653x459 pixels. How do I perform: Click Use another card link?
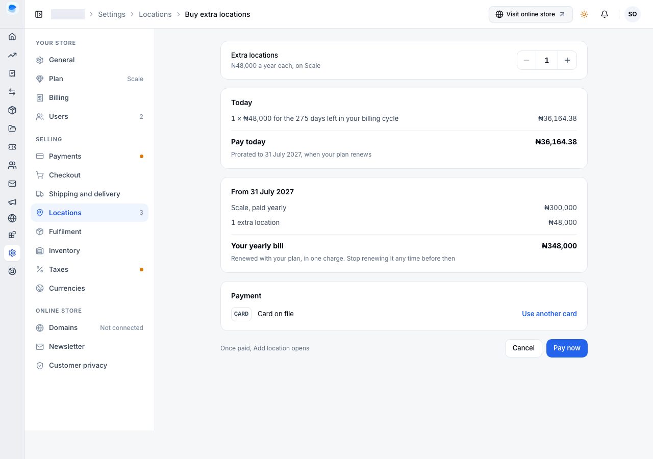coord(549,314)
